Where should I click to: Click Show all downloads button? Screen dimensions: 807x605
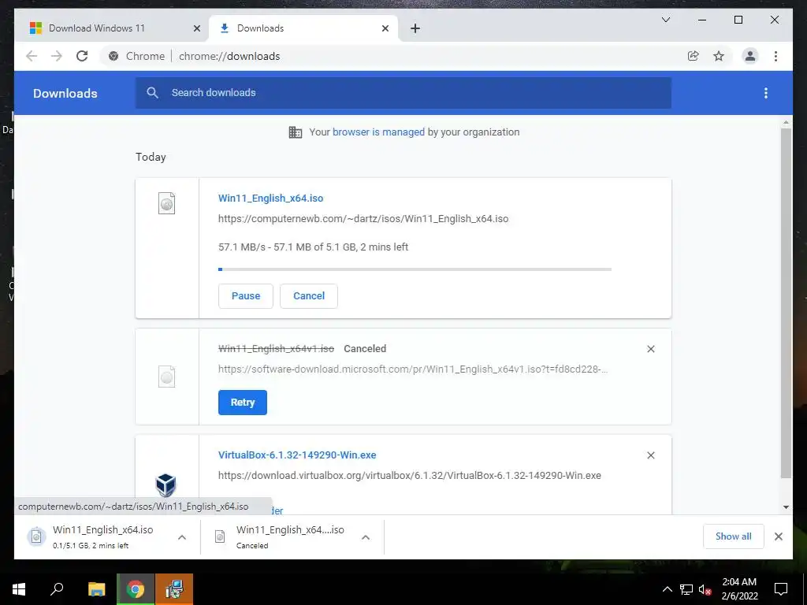[734, 536]
